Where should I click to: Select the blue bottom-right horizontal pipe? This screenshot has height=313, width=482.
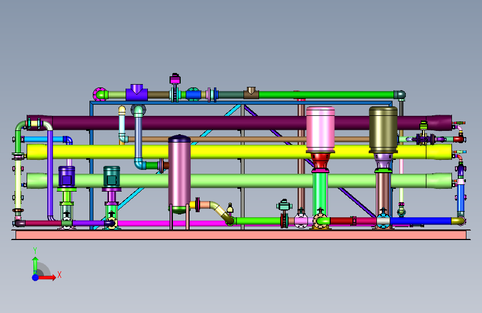click(x=420, y=221)
